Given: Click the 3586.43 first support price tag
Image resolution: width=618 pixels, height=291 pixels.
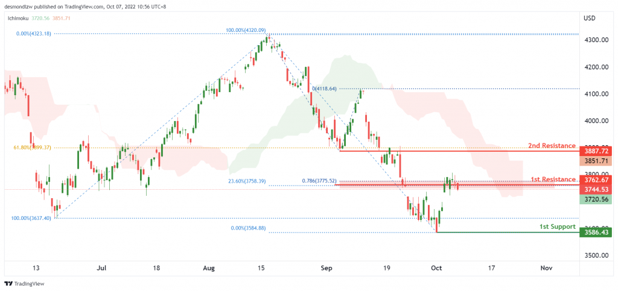Looking at the screenshot, I should (597, 233).
